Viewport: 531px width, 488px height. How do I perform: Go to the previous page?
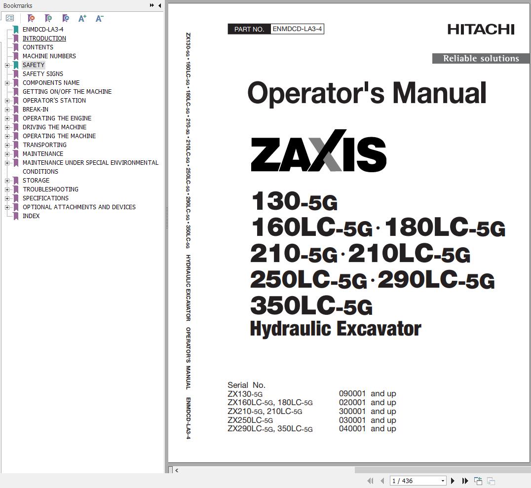point(382,481)
